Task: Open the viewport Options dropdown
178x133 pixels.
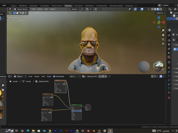Action: click(x=161, y=13)
